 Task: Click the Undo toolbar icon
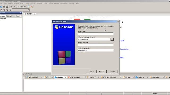click(11, 7)
